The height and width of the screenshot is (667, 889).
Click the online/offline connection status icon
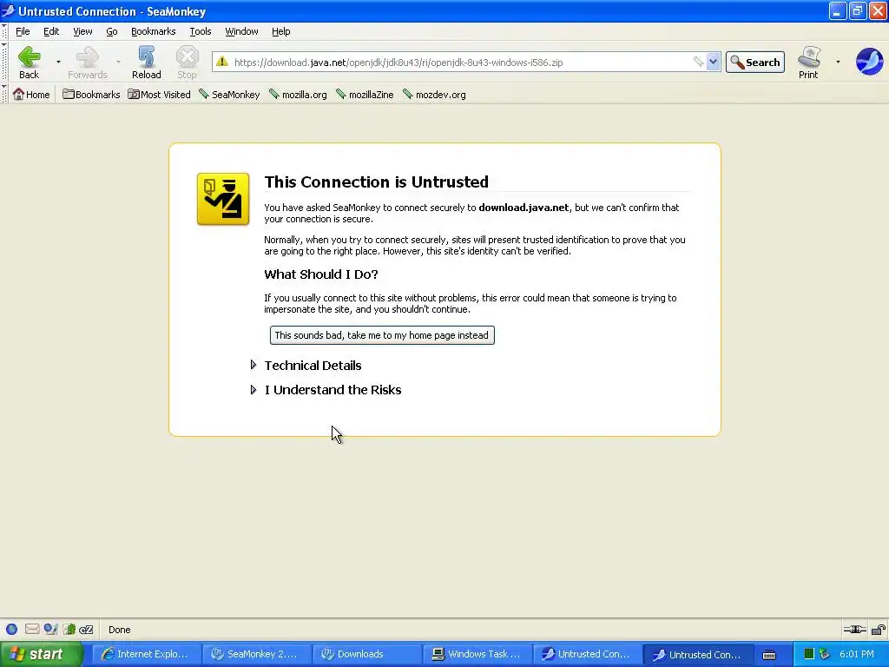click(854, 629)
